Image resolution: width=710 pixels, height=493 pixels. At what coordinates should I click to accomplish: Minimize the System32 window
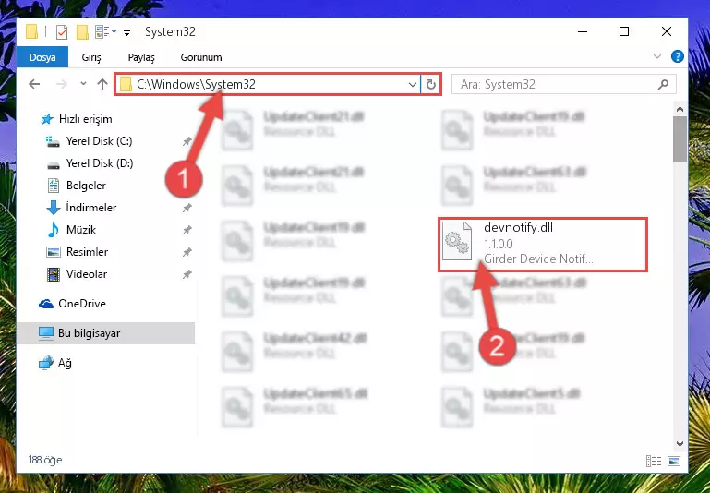click(x=583, y=31)
